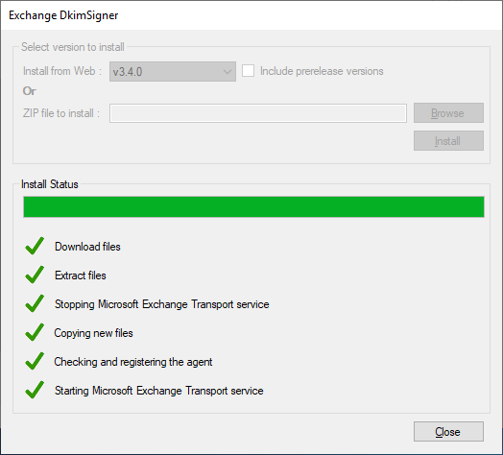Click the green install progress bar
The width and height of the screenshot is (503, 455).
[x=253, y=207]
